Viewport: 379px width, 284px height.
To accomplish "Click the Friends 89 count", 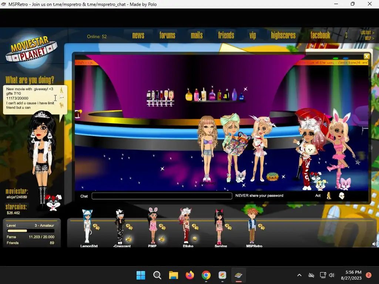I will [30, 243].
